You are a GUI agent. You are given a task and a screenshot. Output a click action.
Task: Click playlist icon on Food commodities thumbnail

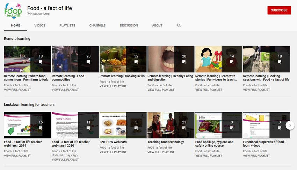(x=88, y=62)
